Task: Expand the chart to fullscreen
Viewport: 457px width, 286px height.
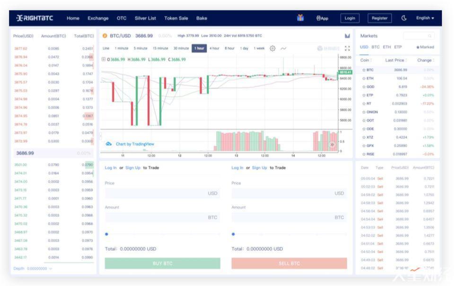Action: click(x=347, y=48)
